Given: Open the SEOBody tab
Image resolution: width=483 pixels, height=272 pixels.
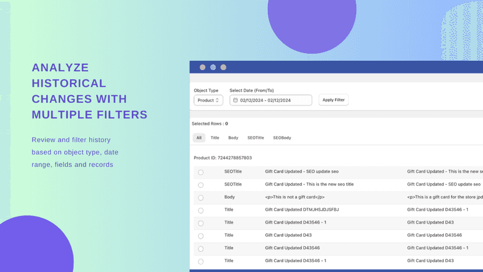Looking at the screenshot, I should click(282, 138).
